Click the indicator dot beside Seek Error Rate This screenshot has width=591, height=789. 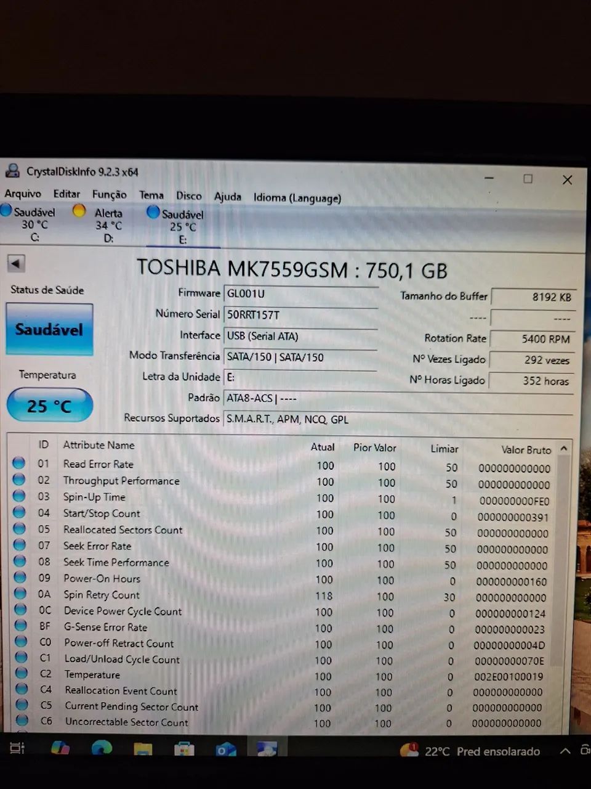(18, 544)
